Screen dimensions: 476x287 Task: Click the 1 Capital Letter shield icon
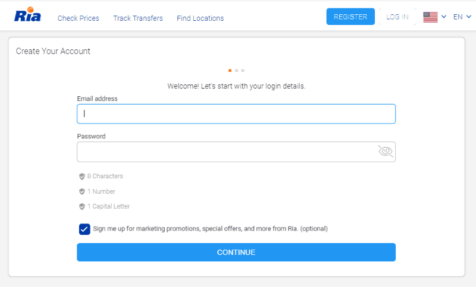(x=82, y=207)
